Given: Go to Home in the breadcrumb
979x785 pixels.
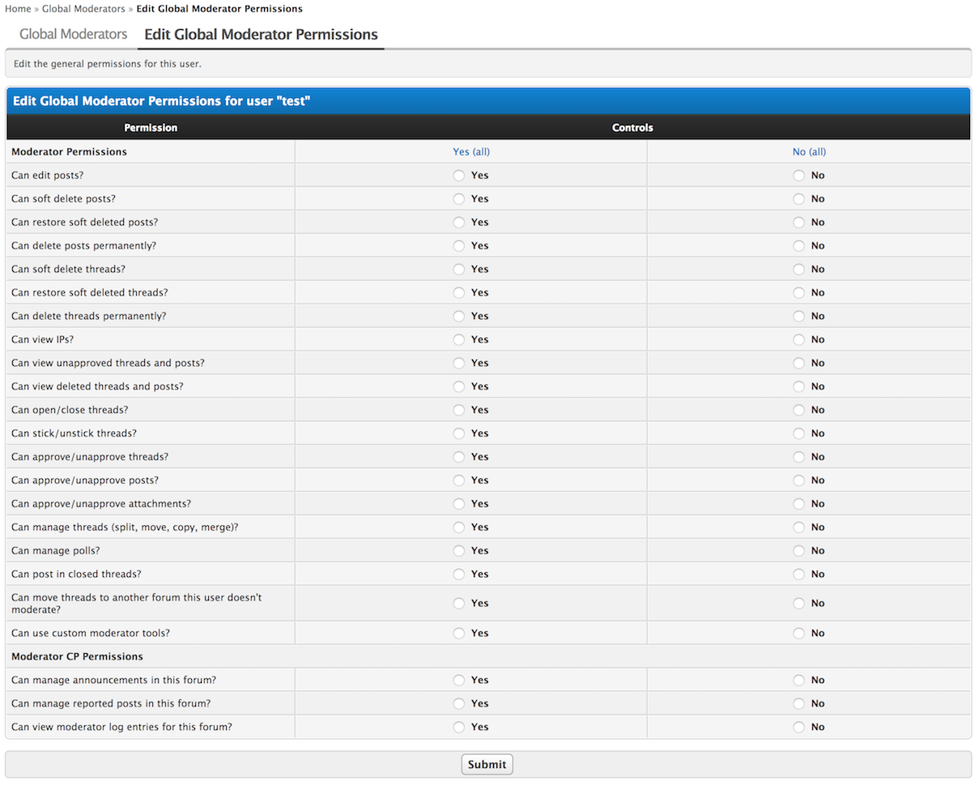Looking at the screenshot, I should [x=18, y=9].
